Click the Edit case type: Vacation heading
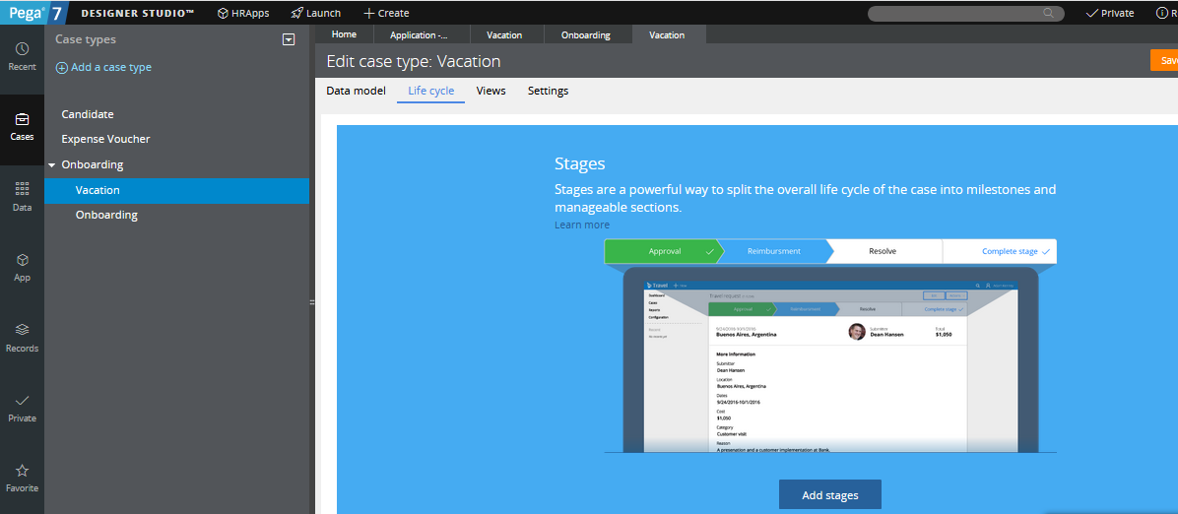The image size is (1178, 514). (414, 62)
